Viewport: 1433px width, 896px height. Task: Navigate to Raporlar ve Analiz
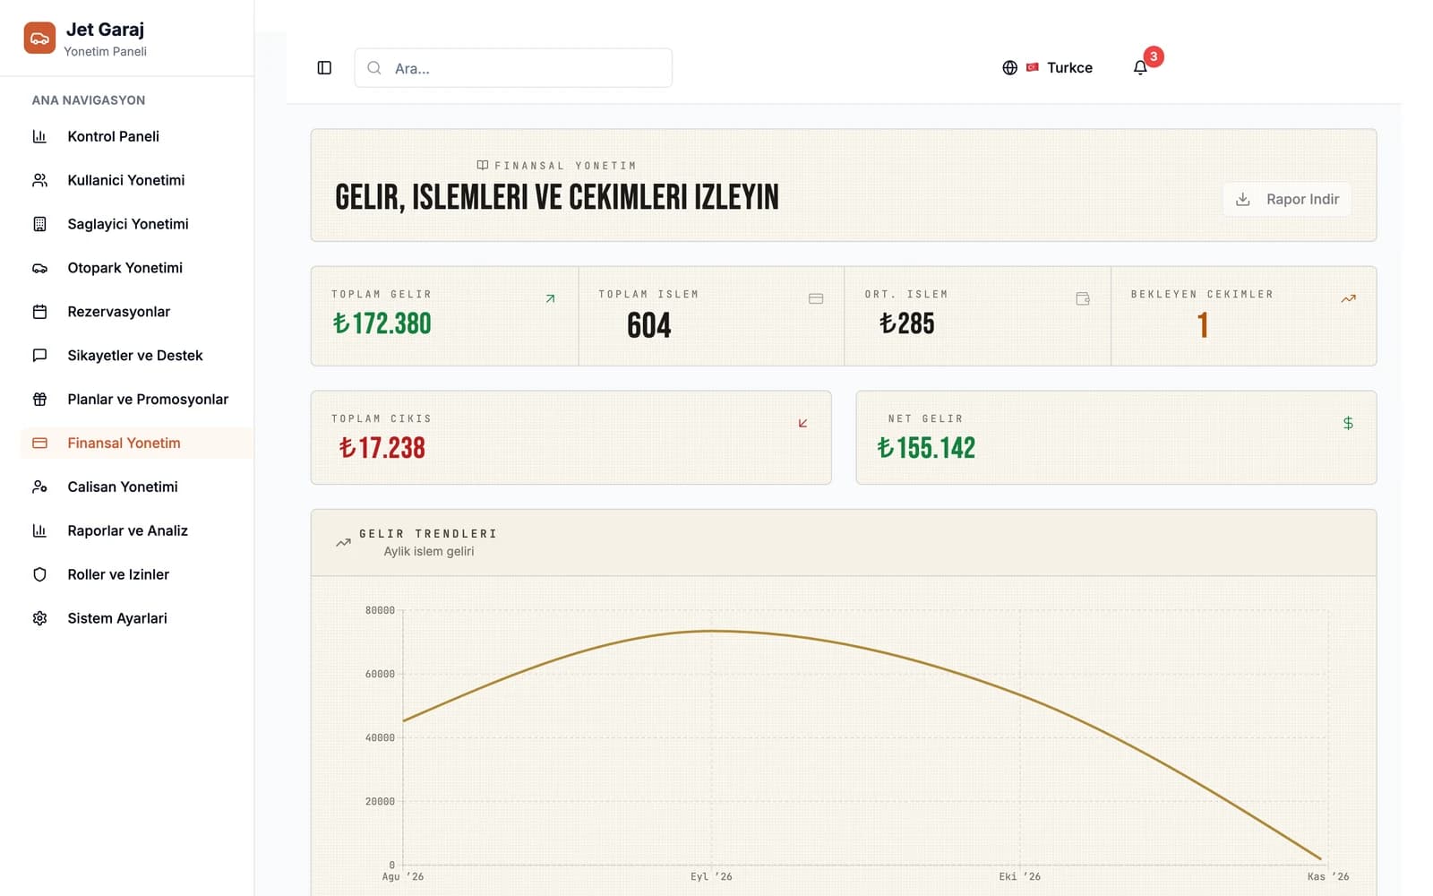click(136, 530)
